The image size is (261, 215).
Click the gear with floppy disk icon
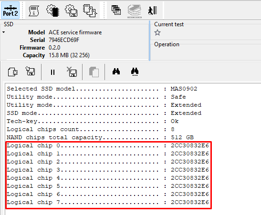click(x=71, y=10)
